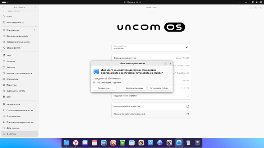Open the Settings hamburger menu
This screenshot has width=264, height=148.
click(x=35, y=7)
